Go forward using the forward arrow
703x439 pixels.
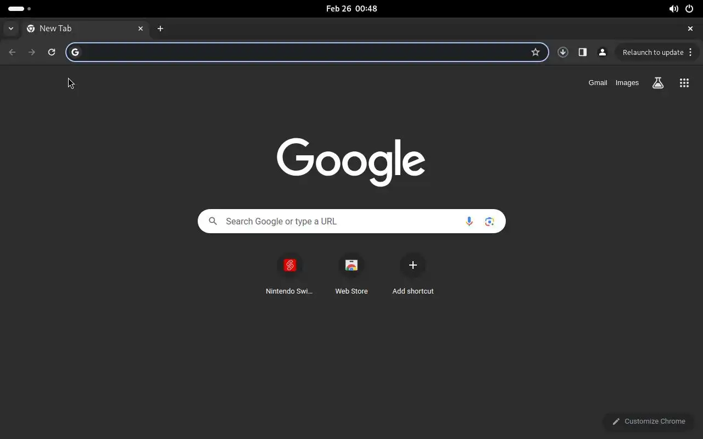(x=32, y=52)
